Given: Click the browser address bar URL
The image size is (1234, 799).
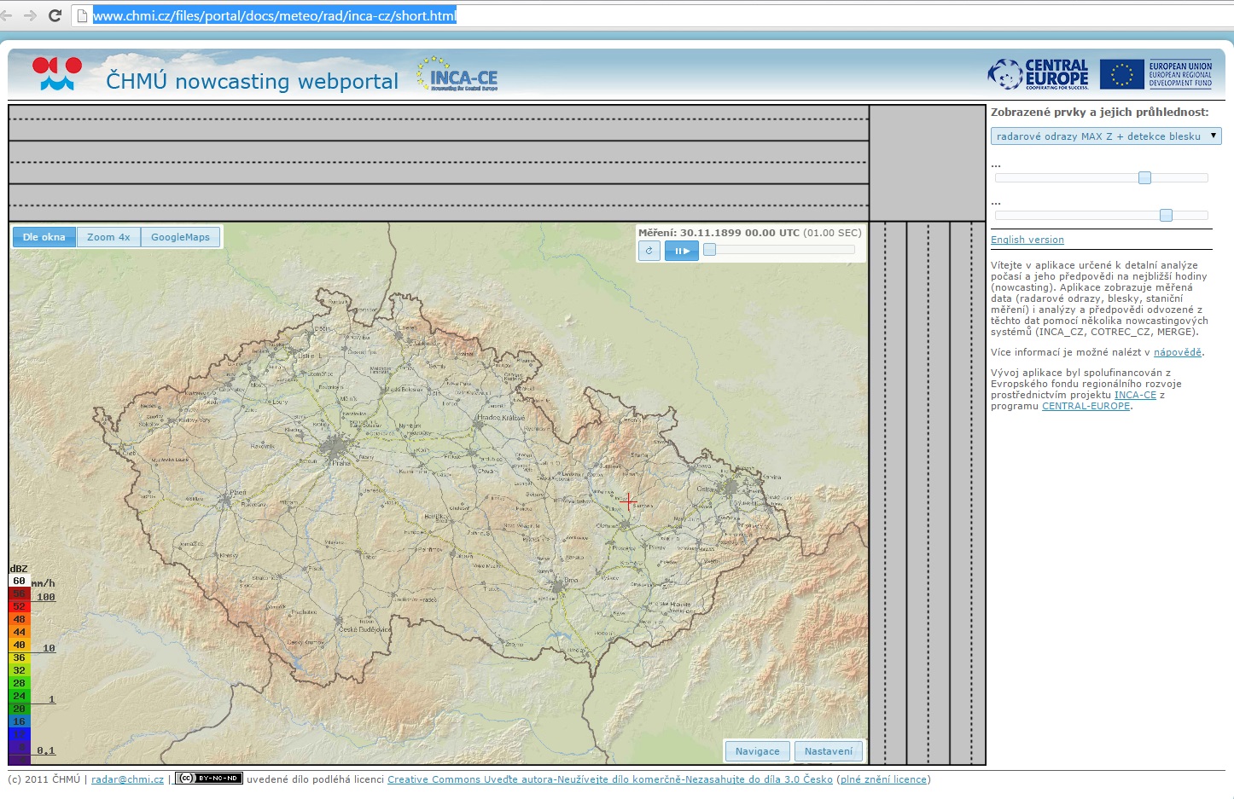Looking at the screenshot, I should (x=275, y=15).
